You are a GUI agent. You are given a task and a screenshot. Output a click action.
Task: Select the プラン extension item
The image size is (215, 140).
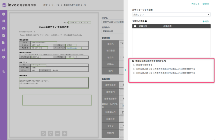tap(110, 126)
